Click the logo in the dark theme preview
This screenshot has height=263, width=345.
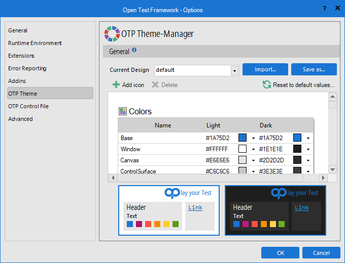point(279,193)
